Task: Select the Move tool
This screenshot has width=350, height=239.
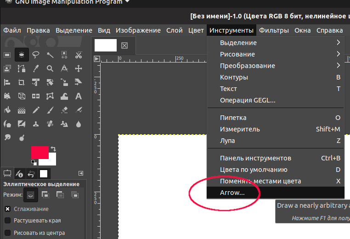Action: (79, 68)
